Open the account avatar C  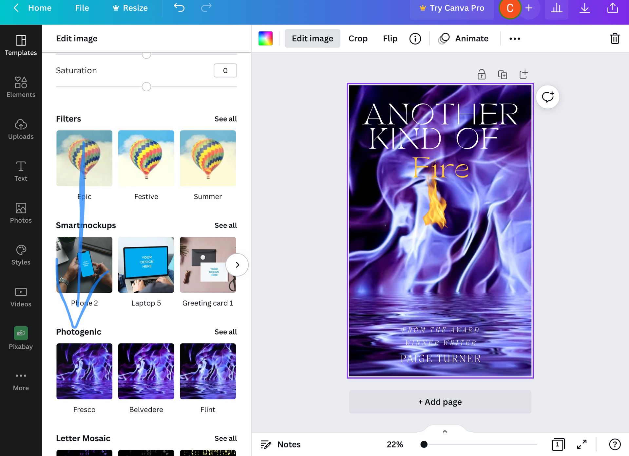pyautogui.click(x=510, y=8)
